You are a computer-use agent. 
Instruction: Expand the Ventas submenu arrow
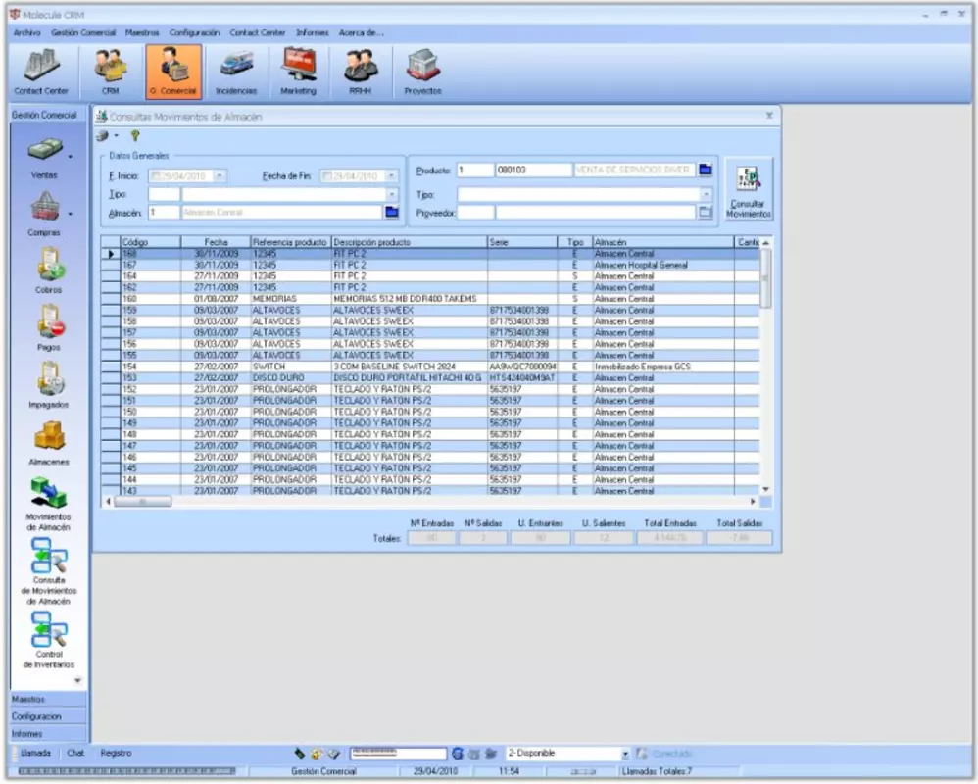[70, 157]
